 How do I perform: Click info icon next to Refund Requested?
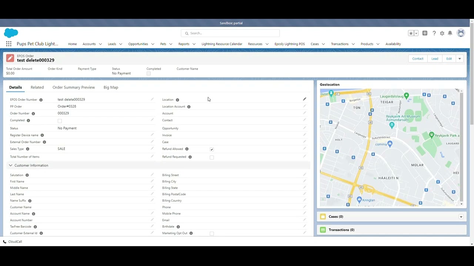(190, 157)
